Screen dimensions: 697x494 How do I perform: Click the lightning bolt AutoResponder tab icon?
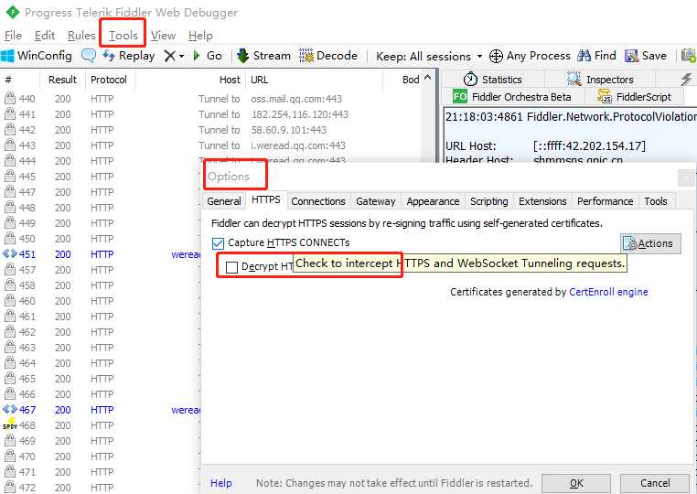click(x=686, y=80)
